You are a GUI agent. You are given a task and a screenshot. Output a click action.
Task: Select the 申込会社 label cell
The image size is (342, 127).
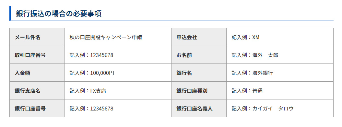199,37
